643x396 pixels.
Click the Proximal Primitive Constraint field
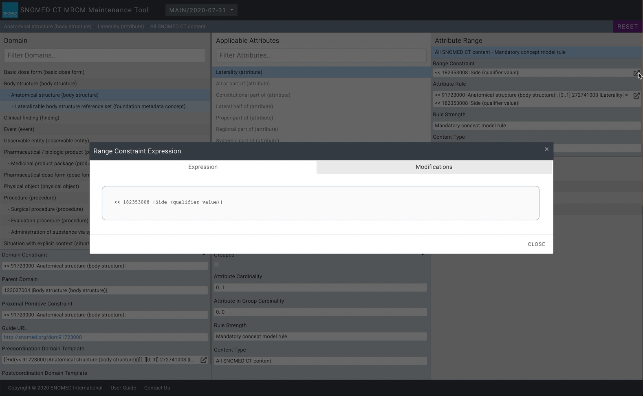105,315
